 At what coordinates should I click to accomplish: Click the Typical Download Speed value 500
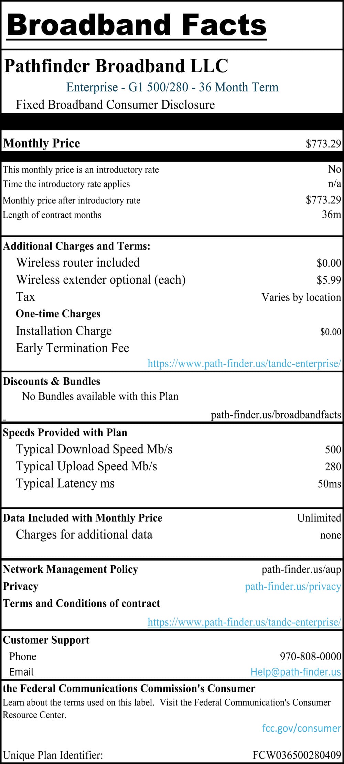click(333, 449)
